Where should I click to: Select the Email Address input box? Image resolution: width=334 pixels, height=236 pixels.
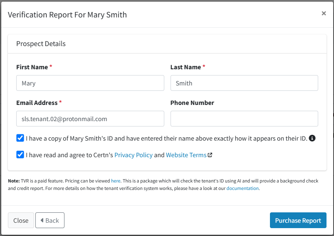click(90, 119)
